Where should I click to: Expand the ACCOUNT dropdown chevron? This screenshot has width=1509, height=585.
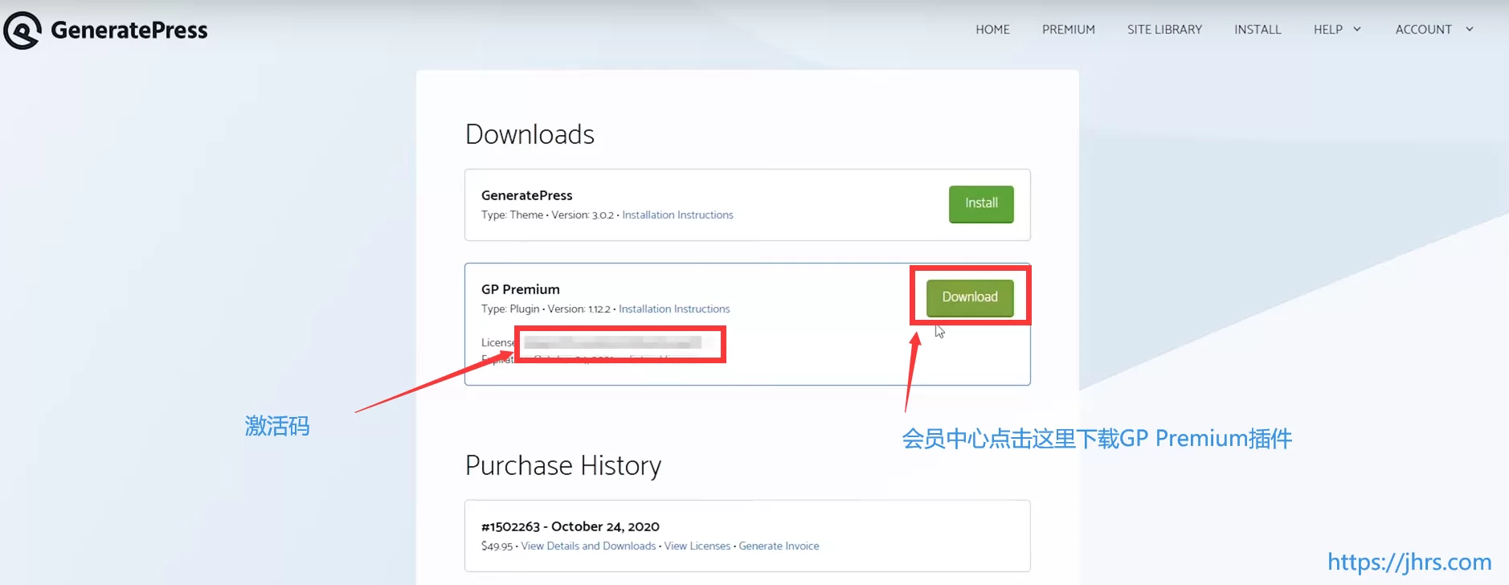pyautogui.click(x=1470, y=30)
